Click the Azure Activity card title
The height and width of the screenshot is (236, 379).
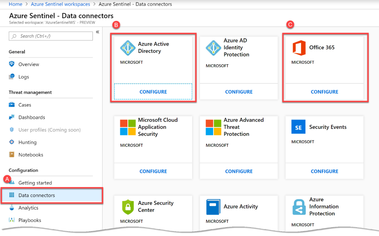pos(241,207)
